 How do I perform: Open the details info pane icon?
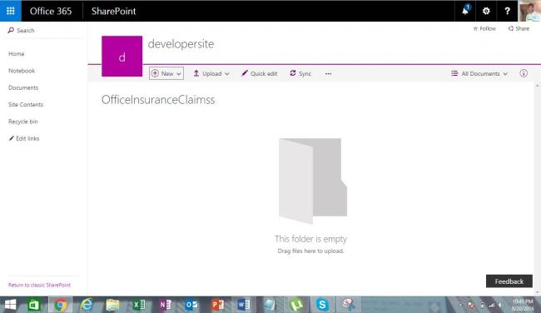tap(524, 73)
